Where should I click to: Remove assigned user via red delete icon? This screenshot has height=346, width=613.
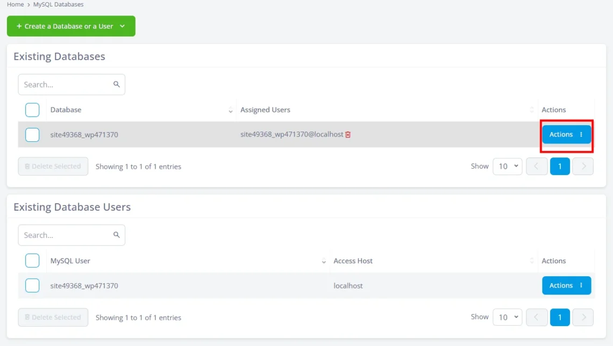click(348, 134)
